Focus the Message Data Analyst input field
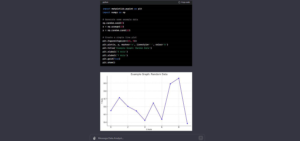This screenshot has width=300, height=141. pyautogui.click(x=147, y=138)
